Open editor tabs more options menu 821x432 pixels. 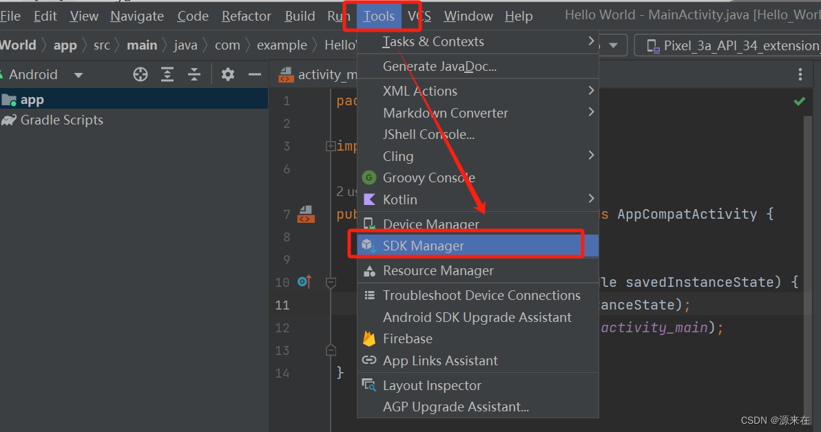800,75
